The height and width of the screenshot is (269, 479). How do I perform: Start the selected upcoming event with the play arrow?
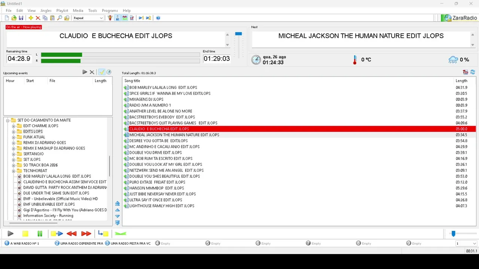point(85,72)
